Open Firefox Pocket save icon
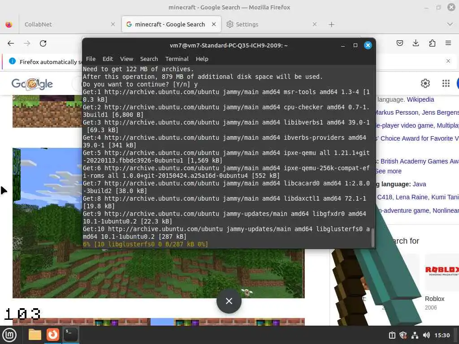This screenshot has height=344, width=459. [399, 43]
